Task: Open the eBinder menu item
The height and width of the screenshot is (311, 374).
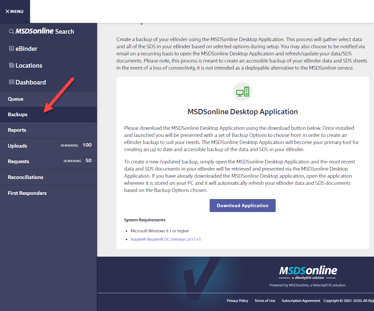Action: [x=49, y=49]
